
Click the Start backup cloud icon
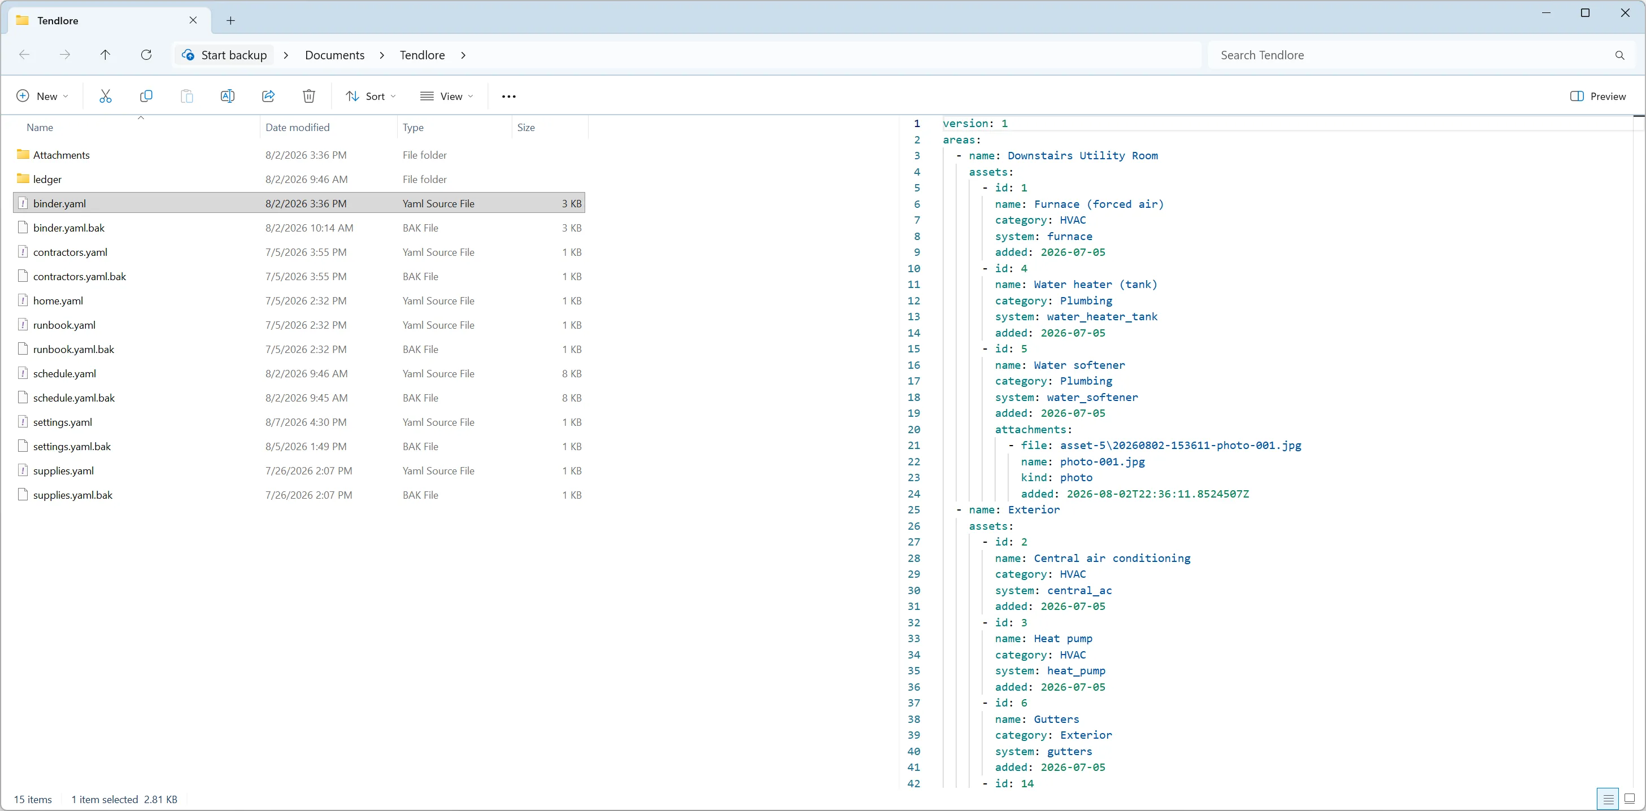188,55
